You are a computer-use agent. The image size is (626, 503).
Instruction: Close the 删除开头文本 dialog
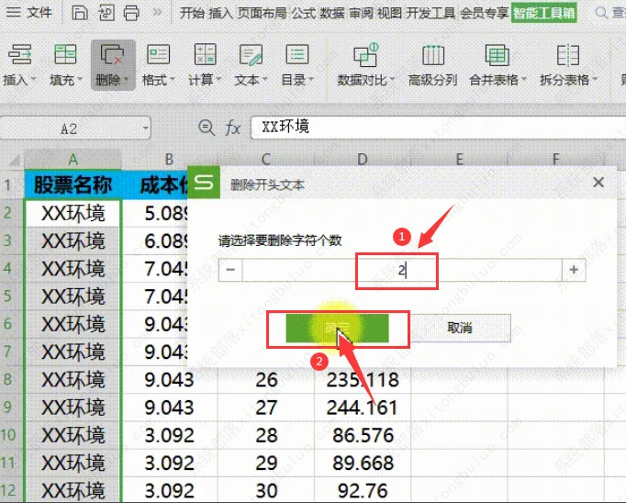[598, 183]
